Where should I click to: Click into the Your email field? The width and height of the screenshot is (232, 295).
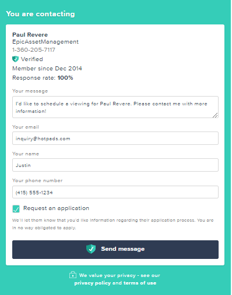point(115,138)
